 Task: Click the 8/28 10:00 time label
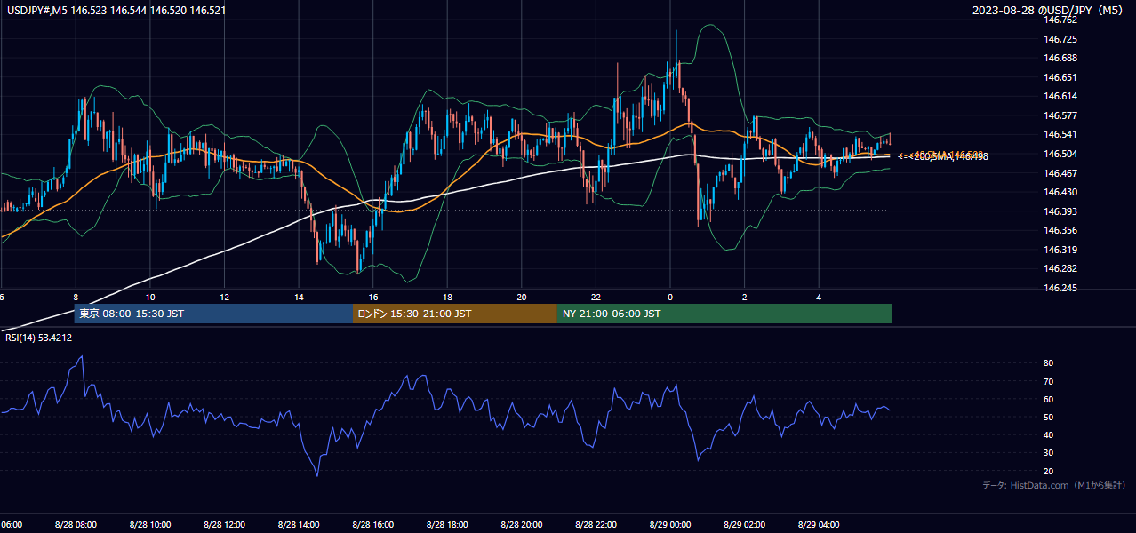click(x=149, y=524)
